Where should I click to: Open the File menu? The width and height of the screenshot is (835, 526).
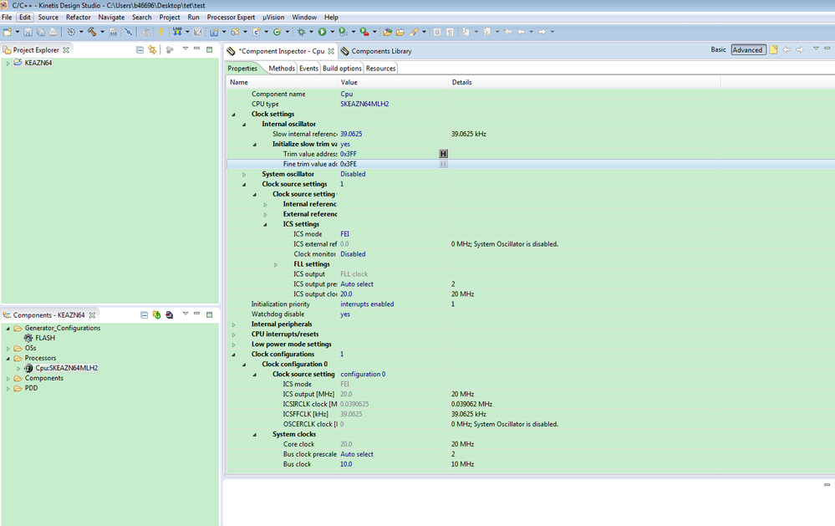[x=7, y=17]
